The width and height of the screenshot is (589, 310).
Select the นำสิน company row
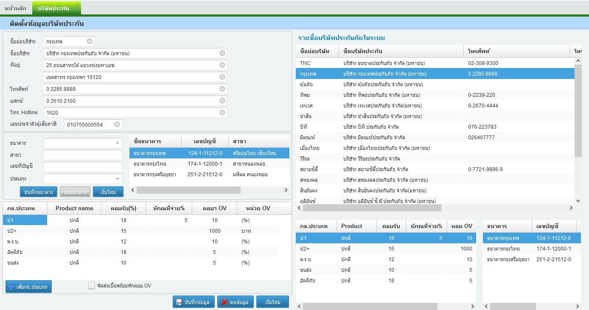[x=435, y=116]
